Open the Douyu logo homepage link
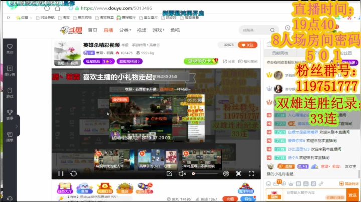361x202 pixels. pyautogui.click(x=71, y=30)
